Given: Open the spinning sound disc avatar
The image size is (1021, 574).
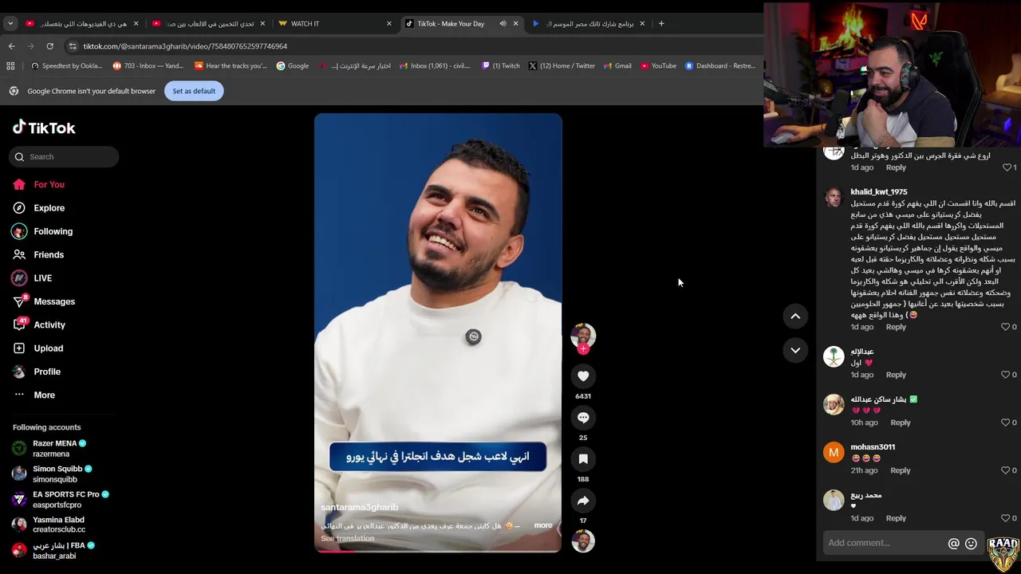Looking at the screenshot, I should (x=583, y=541).
